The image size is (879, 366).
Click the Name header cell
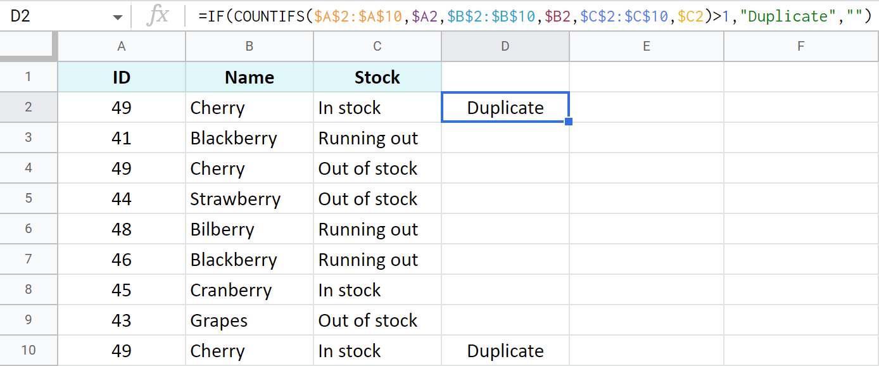pyautogui.click(x=249, y=77)
